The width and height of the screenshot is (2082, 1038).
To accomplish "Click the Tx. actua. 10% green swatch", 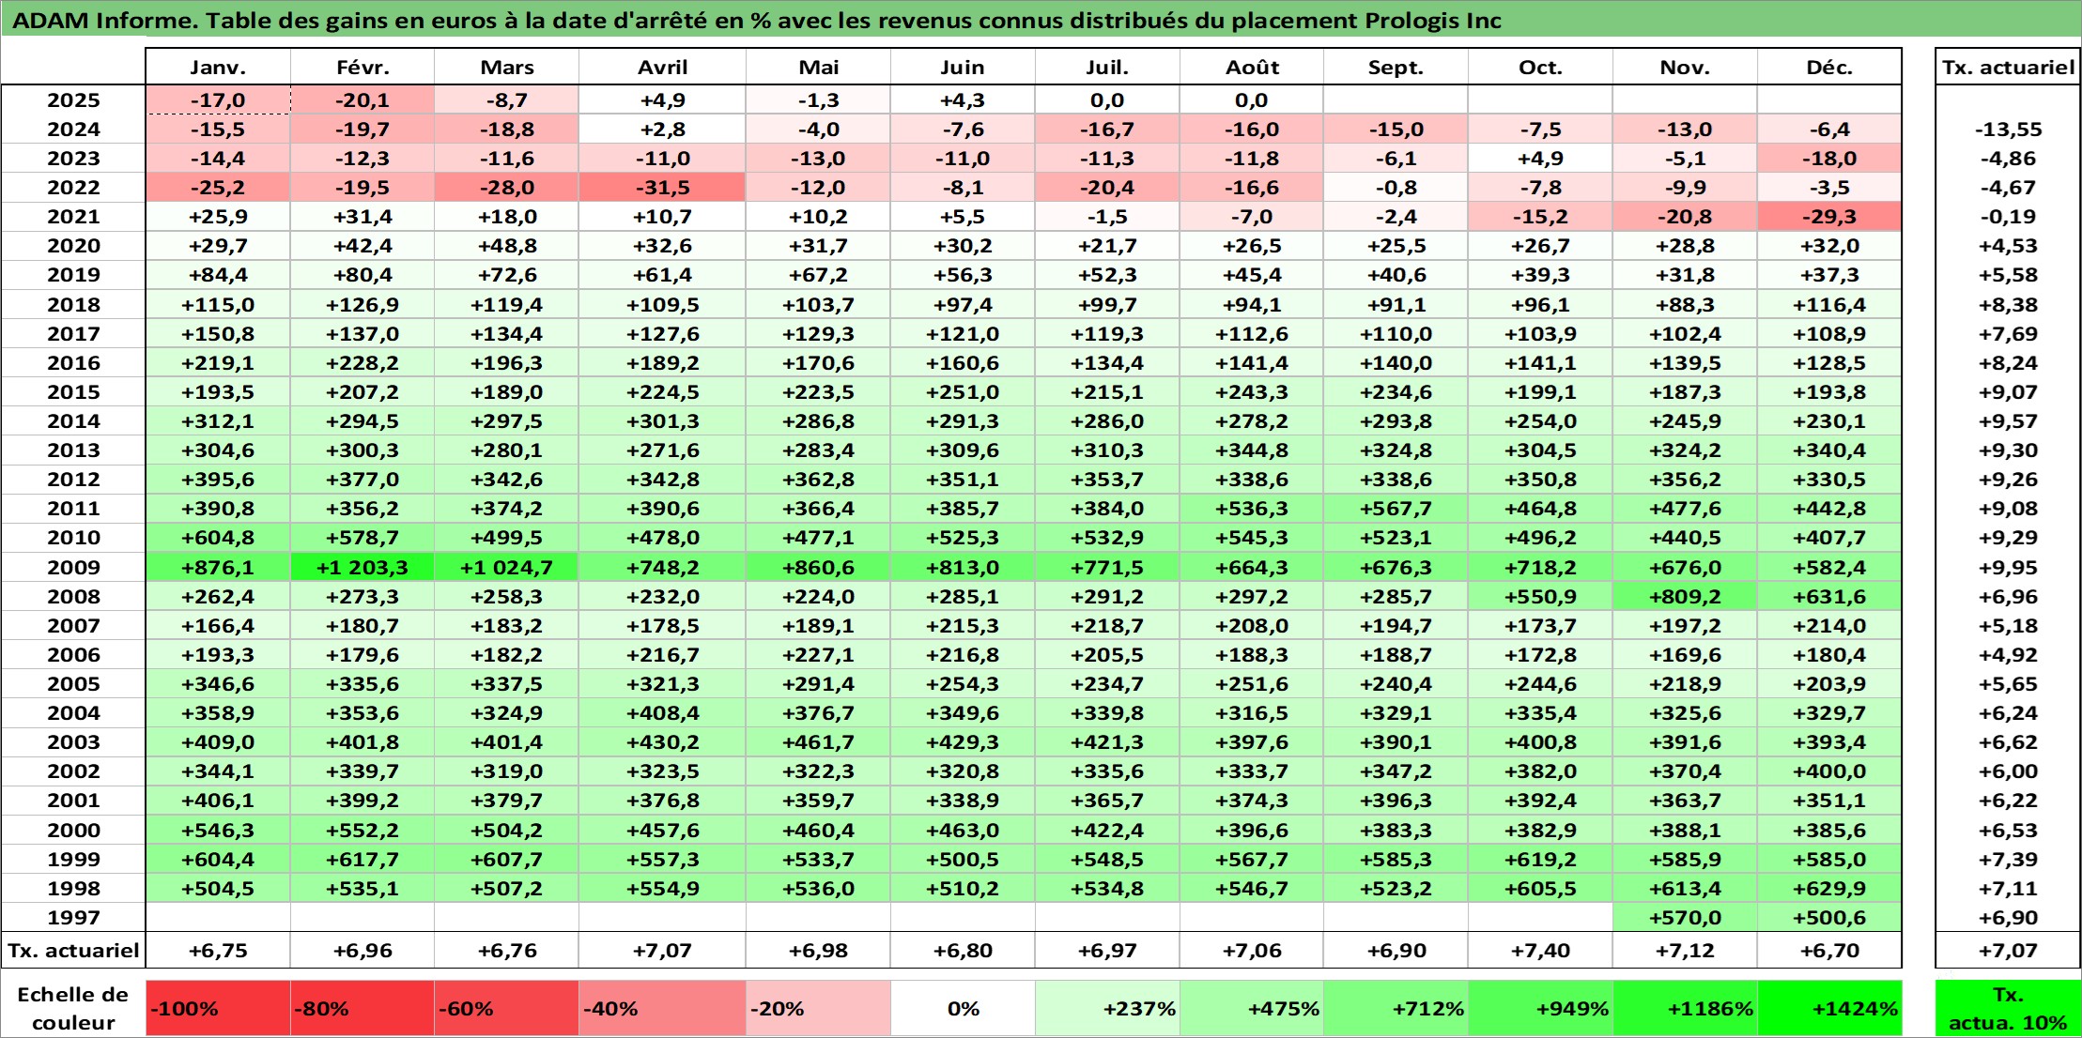I will tap(2008, 1009).
